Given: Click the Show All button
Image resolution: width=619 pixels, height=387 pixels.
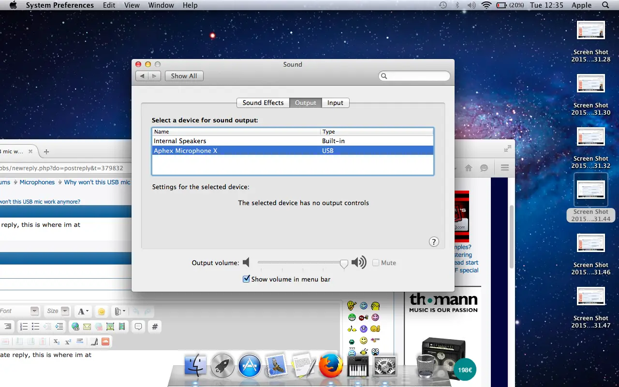Looking at the screenshot, I should tap(184, 76).
